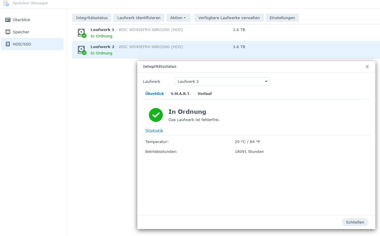The image size is (380, 236).
Task: Click In Ordnung status under Laufwerk 1
Action: [x=101, y=36]
